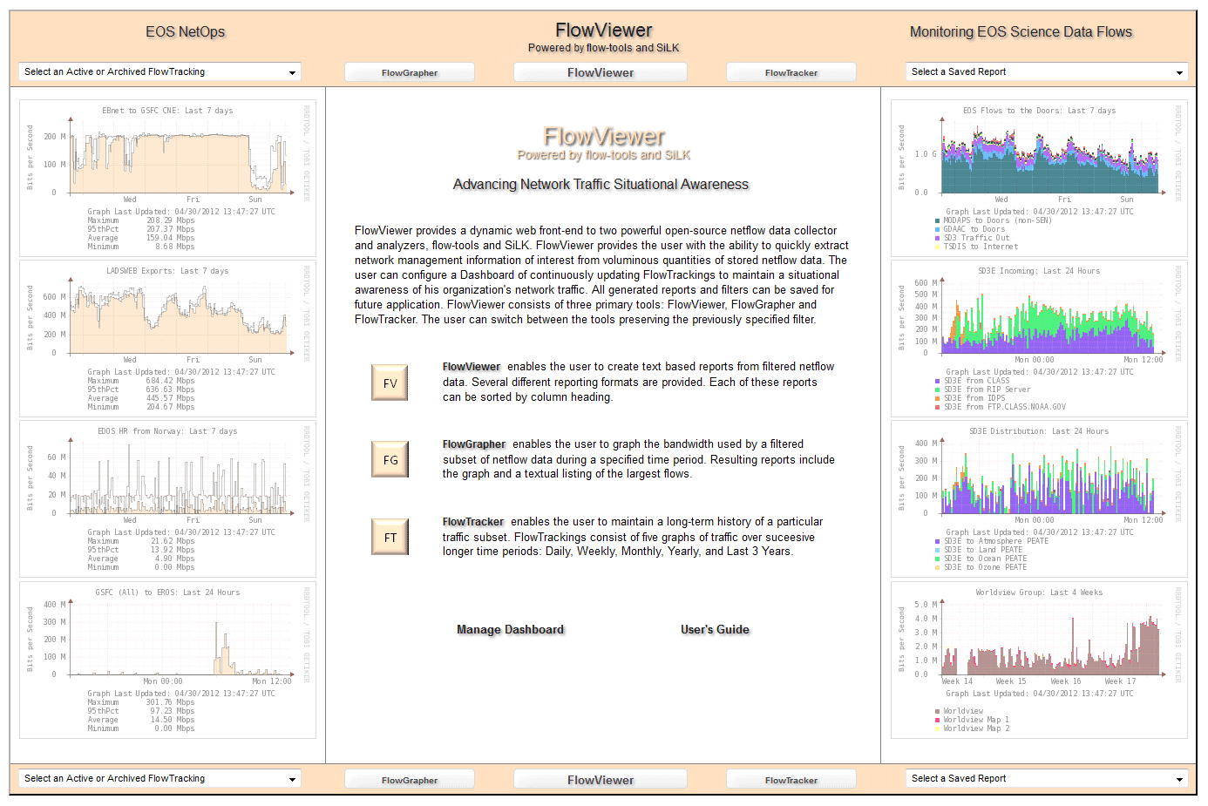This screenshot has height=806, width=1208.
Task: Click the FV FlowViewer tool icon
Action: [x=389, y=383]
